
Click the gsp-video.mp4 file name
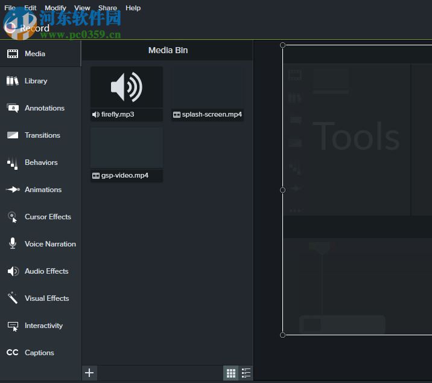(125, 175)
